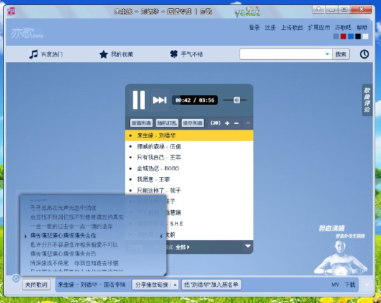Click the 清空列表 clear list button
The height and width of the screenshot is (303, 381).
[x=192, y=123]
